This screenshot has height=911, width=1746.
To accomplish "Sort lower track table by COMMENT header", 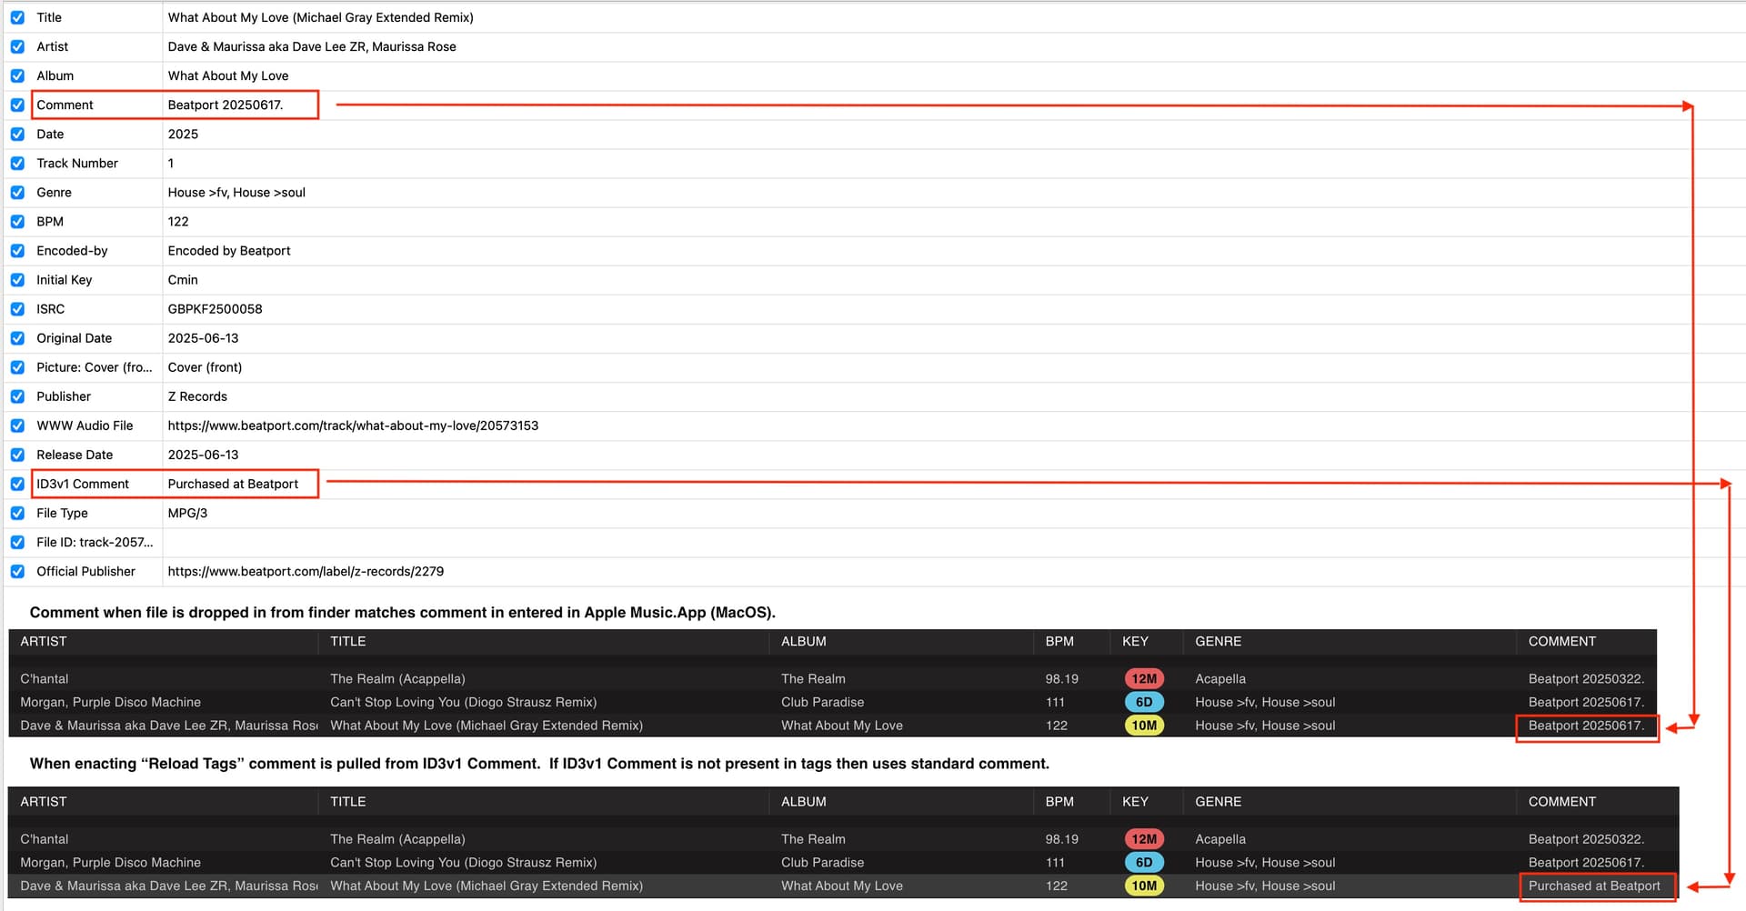I will click(1562, 801).
